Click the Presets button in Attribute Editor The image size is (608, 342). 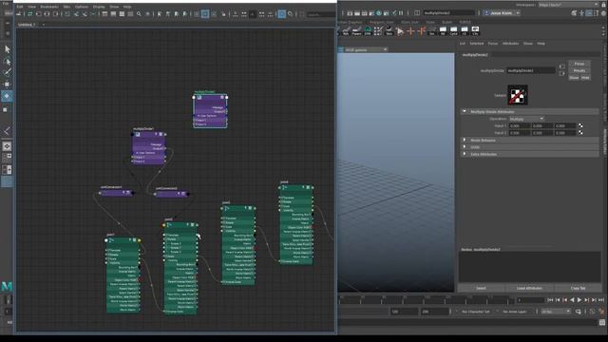coord(579,70)
